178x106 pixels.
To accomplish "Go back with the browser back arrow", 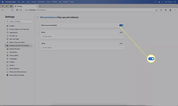I will [x=3, y=10].
